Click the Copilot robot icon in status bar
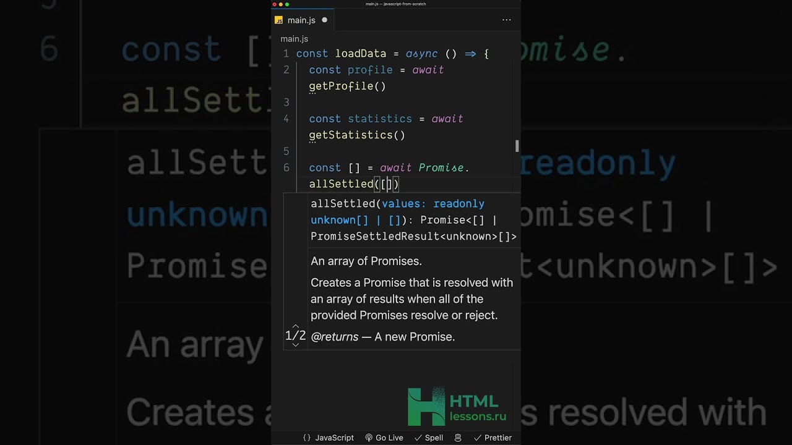 click(x=458, y=438)
